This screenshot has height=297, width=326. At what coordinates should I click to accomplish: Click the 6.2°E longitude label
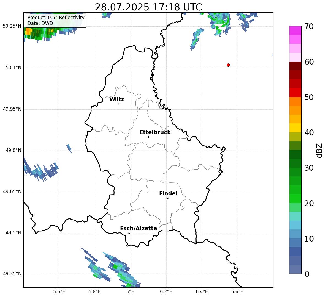click(x=166, y=292)
